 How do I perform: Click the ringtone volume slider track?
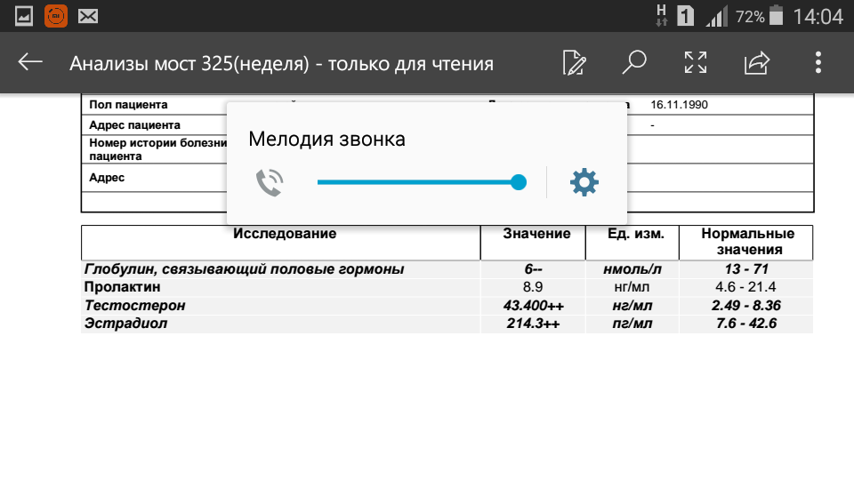(418, 182)
